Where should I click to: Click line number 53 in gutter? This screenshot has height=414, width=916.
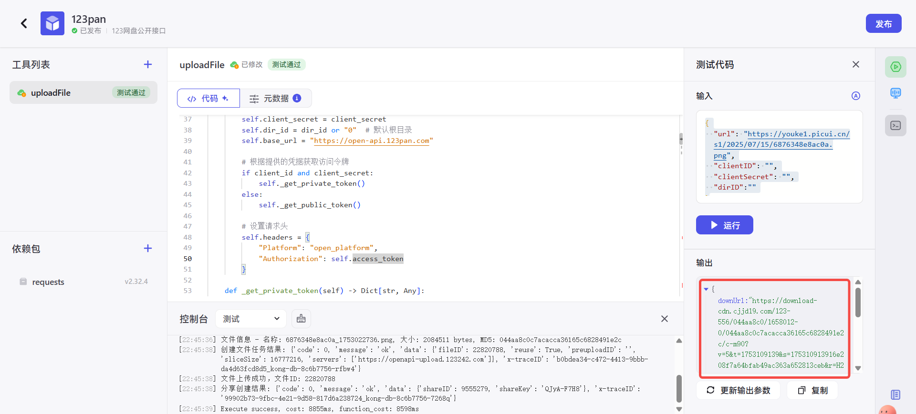tap(187, 291)
